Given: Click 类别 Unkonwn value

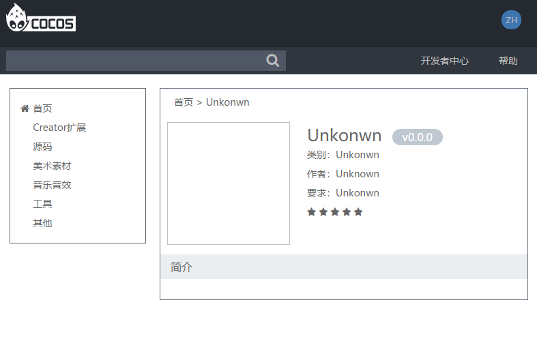Looking at the screenshot, I should 357,155.
